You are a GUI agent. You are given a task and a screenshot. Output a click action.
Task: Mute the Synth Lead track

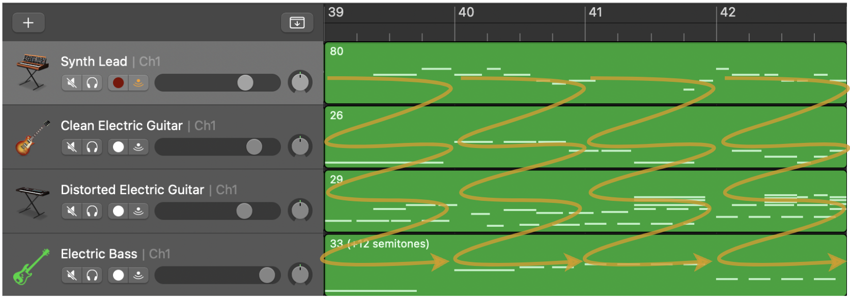pos(72,83)
